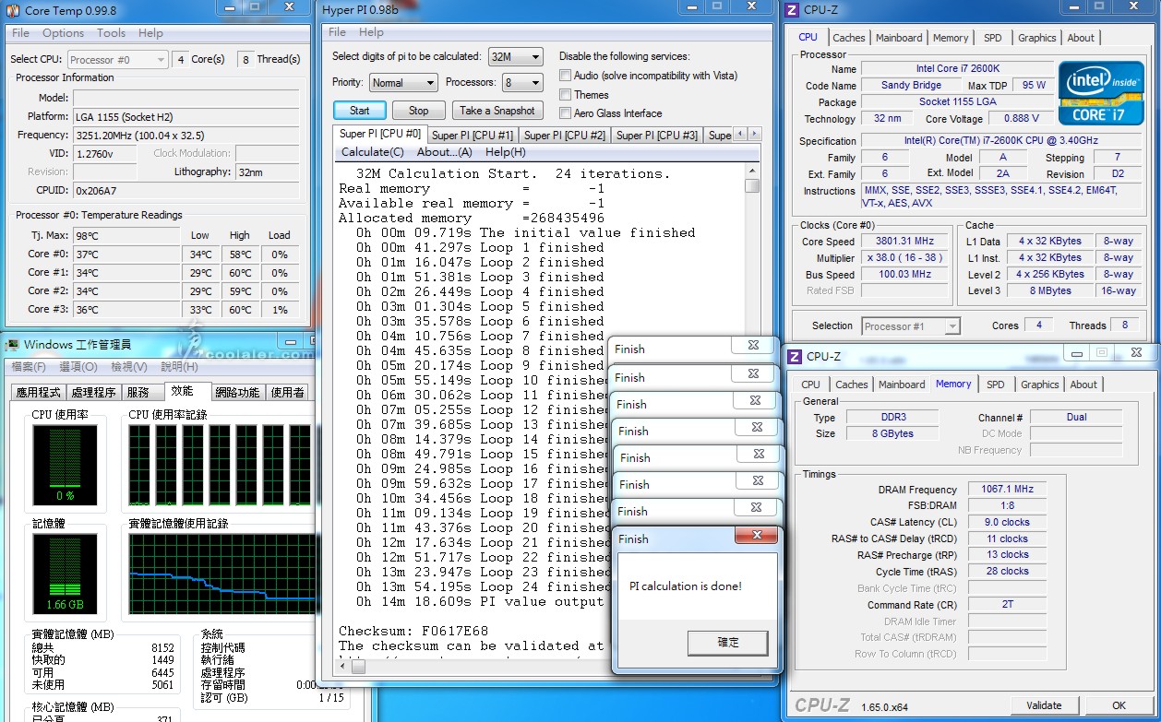Open the Calculate(C) menu in Super PI

(372, 152)
